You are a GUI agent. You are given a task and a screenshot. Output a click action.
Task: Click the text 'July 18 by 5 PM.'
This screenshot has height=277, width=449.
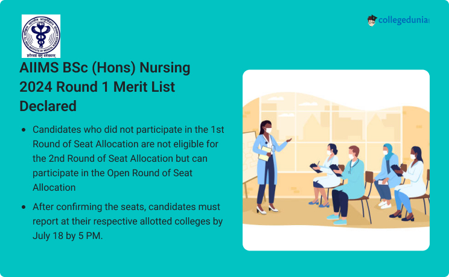click(68, 236)
